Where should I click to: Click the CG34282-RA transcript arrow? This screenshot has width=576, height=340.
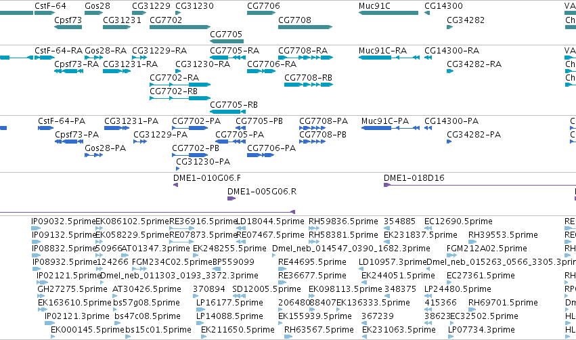pos(450,71)
